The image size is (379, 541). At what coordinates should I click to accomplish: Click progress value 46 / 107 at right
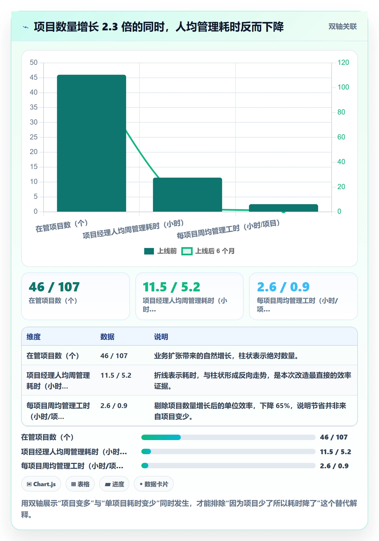coord(334,437)
